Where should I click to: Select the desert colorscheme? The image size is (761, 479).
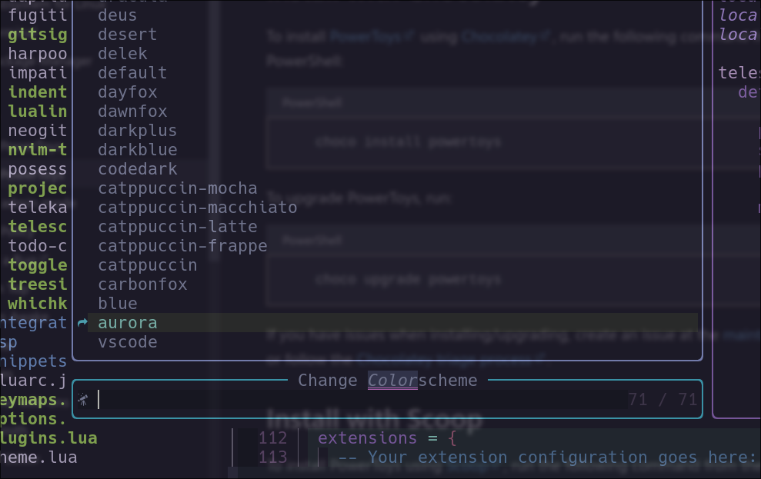point(128,35)
